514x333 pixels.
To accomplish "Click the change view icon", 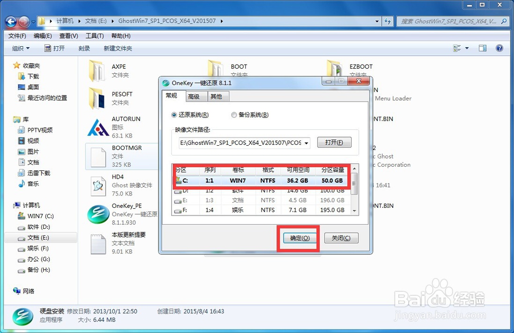I will (456, 48).
